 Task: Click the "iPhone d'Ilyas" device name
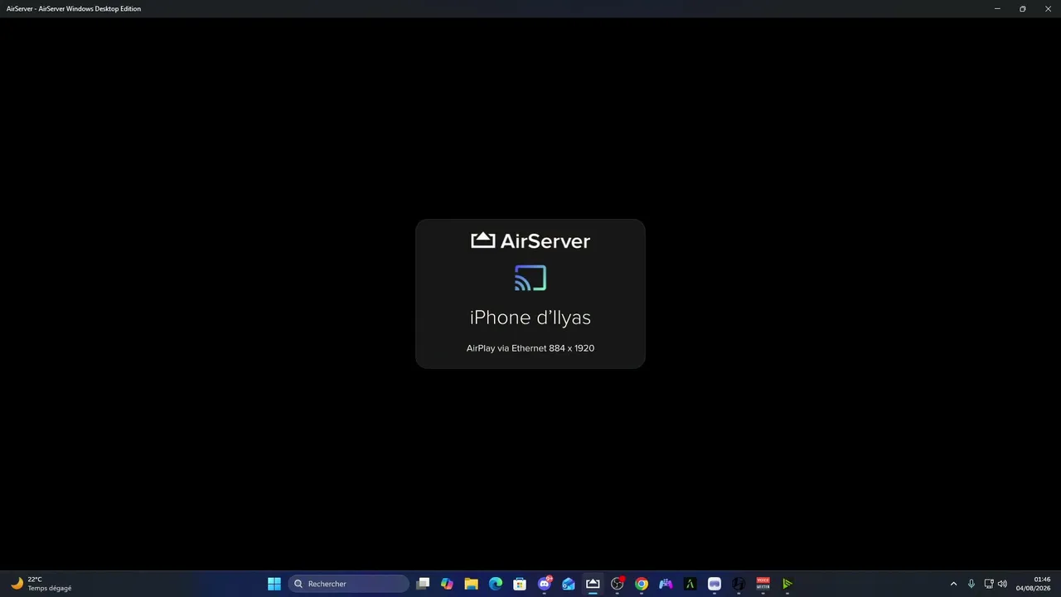pyautogui.click(x=530, y=318)
